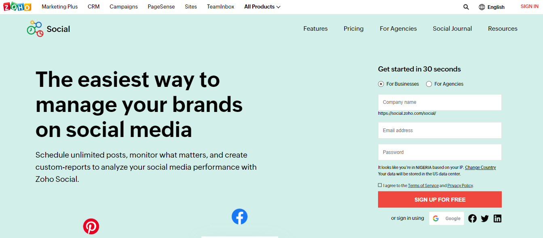This screenshot has width=543, height=238.
Task: Click the Facebook icon in the hero area
Action: [x=239, y=217]
